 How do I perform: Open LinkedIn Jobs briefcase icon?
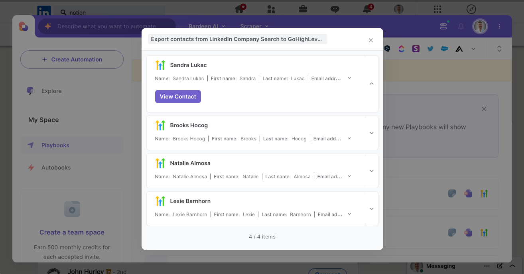(x=303, y=9)
